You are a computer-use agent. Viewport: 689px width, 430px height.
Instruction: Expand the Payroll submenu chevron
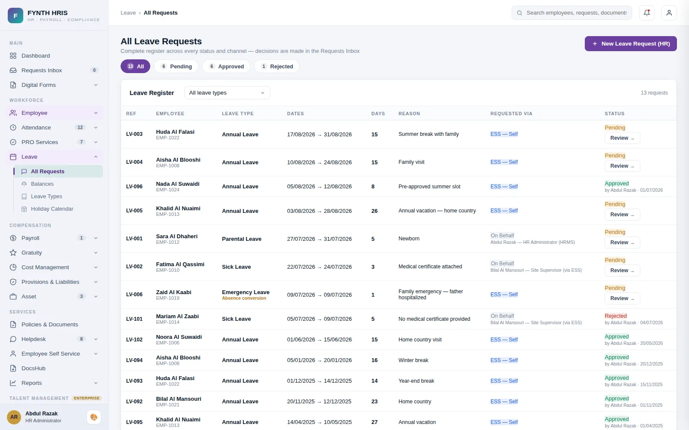[96, 238]
